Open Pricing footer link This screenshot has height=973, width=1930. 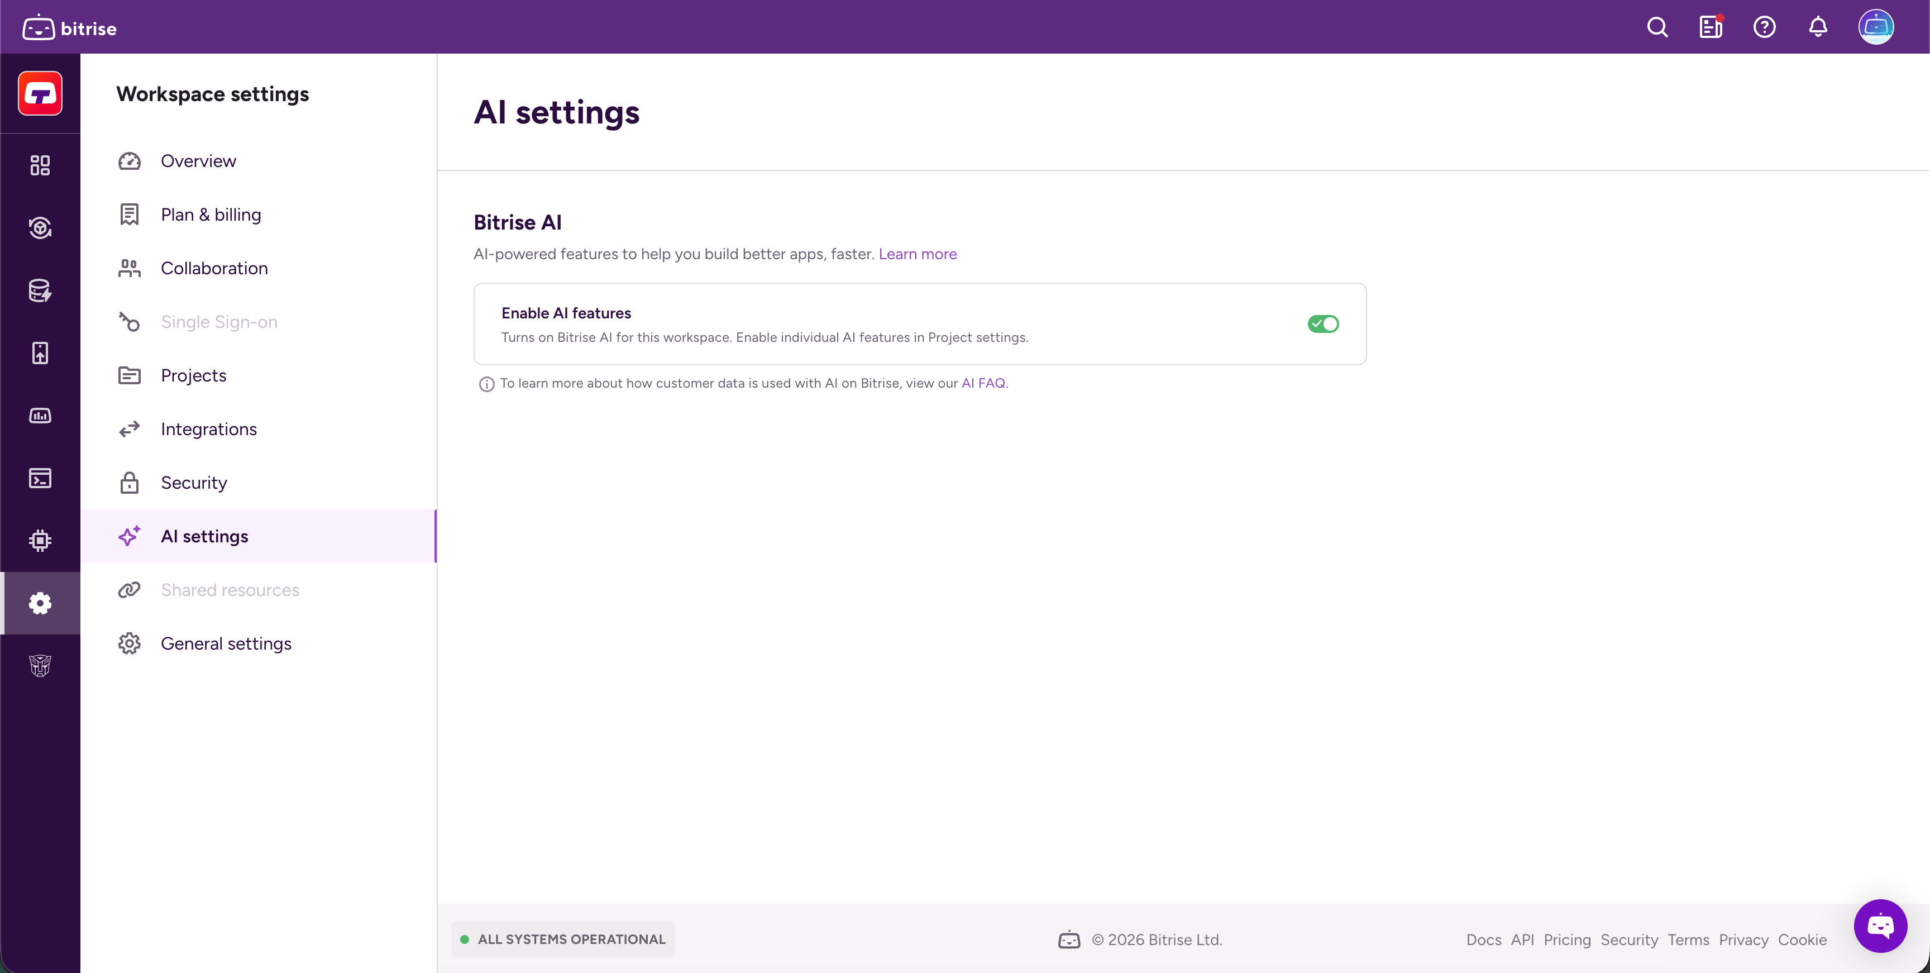[x=1566, y=940]
